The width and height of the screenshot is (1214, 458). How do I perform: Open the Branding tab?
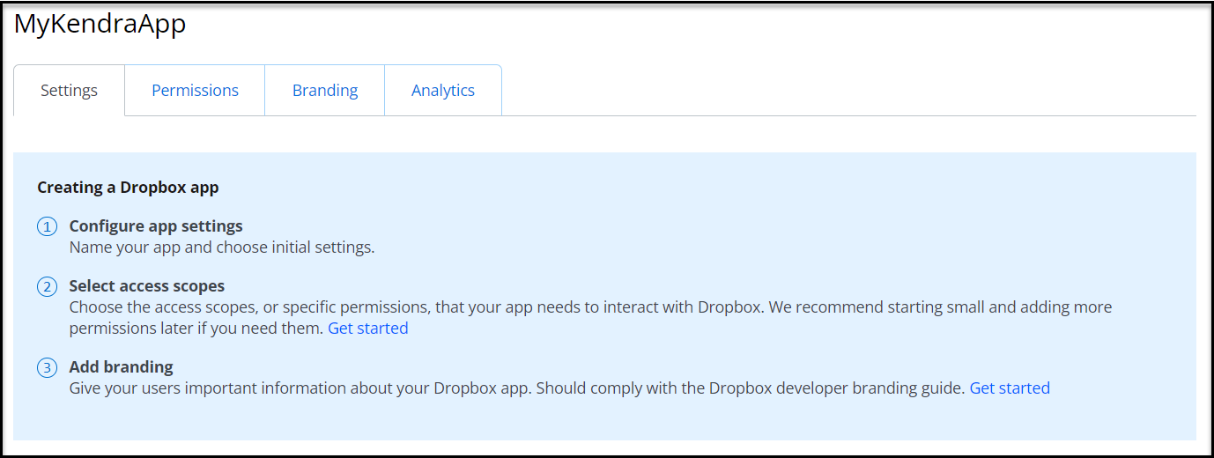click(325, 90)
